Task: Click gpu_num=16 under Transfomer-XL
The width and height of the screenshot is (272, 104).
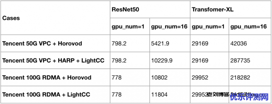Action: tap(248, 26)
